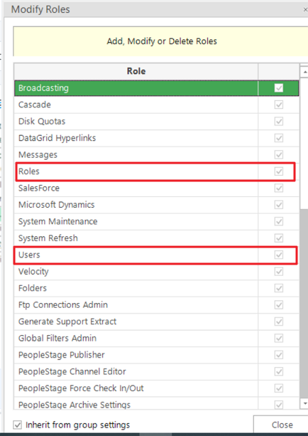
Task: Select the Ftp Connections Admin row
Action: pos(157,304)
